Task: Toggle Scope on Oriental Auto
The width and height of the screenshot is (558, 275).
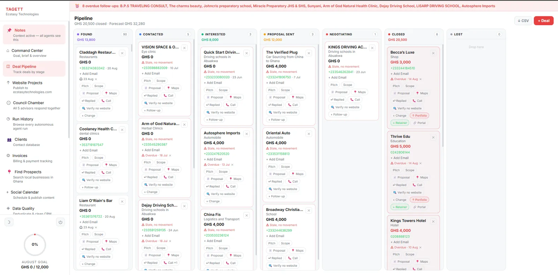Action: (x=285, y=167)
